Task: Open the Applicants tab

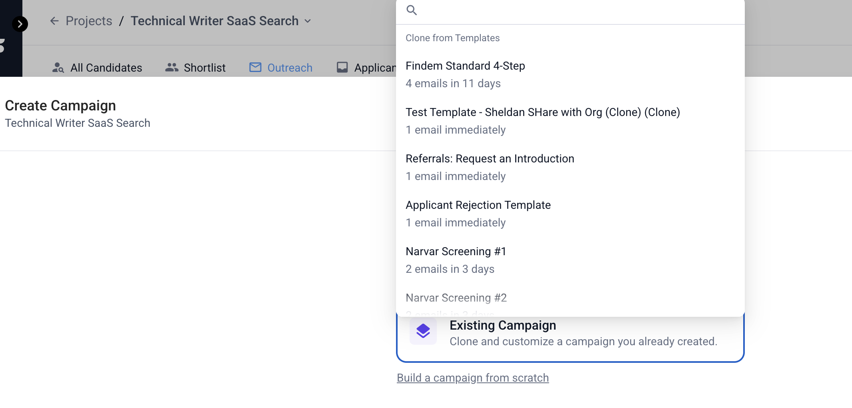Action: pos(366,68)
